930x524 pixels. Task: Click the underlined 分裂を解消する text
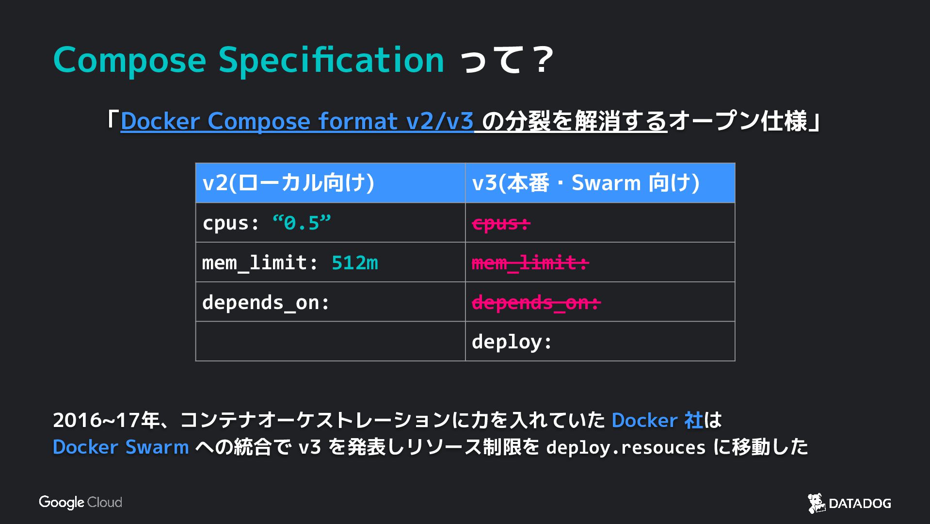[575, 121]
